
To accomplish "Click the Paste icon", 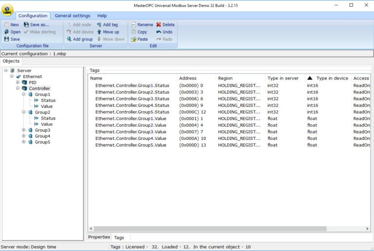I will [x=133, y=39].
